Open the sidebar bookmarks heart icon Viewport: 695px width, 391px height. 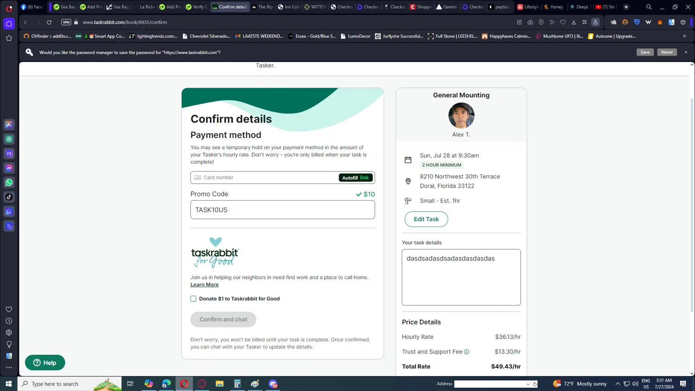coord(9,309)
